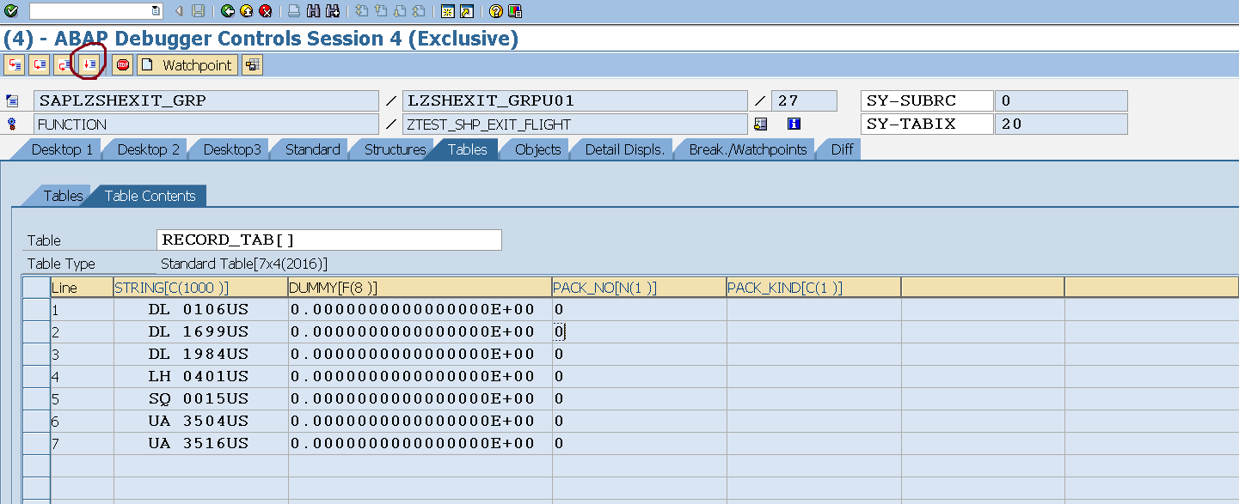
Task: Click the circled Continue debugger icon
Action: coord(89,64)
